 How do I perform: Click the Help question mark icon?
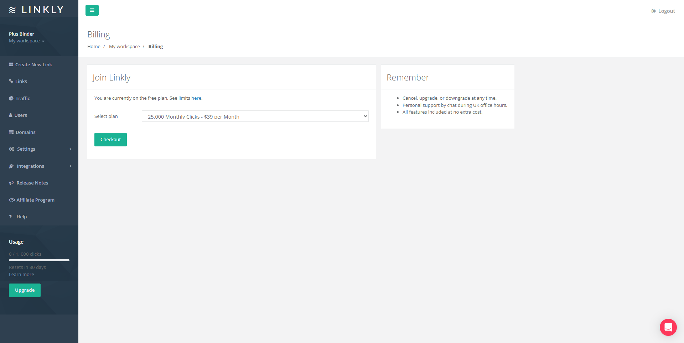(10, 217)
